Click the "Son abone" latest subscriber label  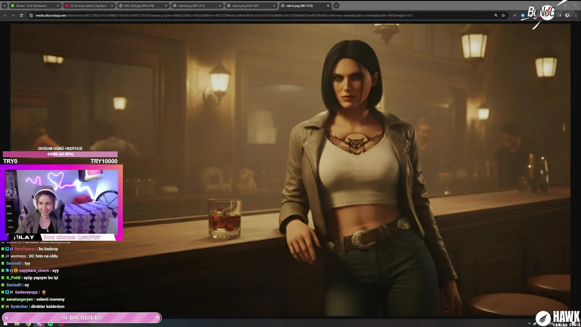pyautogui.click(x=73, y=237)
